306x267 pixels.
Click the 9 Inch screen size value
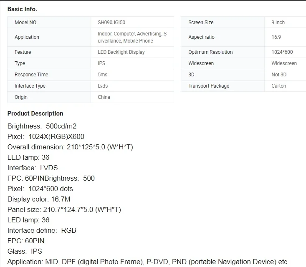278,23
